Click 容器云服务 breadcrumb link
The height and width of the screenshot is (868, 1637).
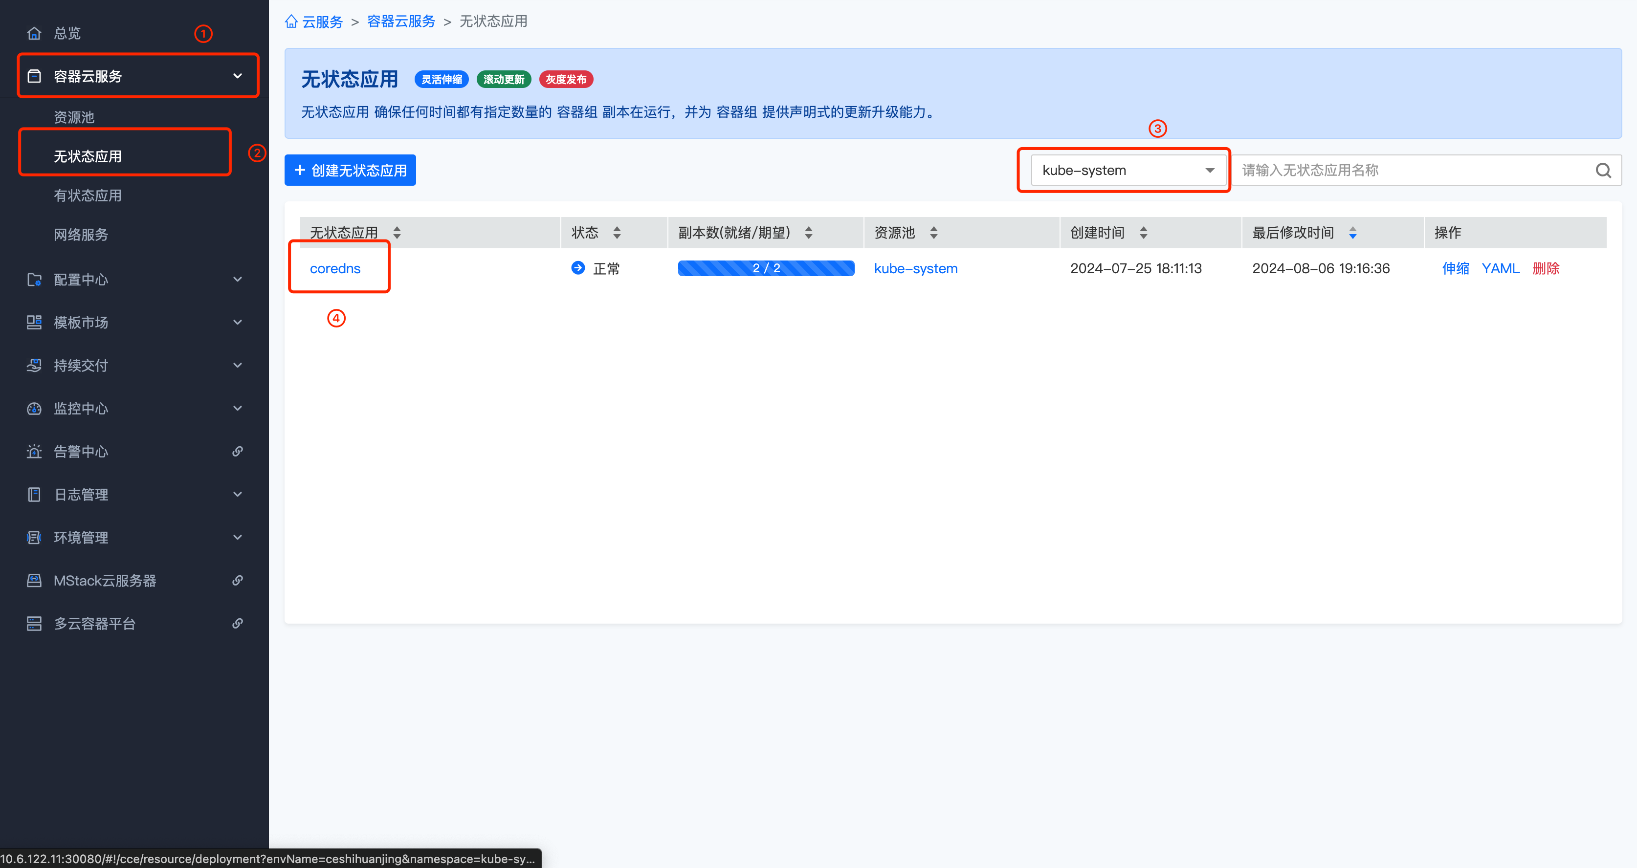[x=401, y=22]
